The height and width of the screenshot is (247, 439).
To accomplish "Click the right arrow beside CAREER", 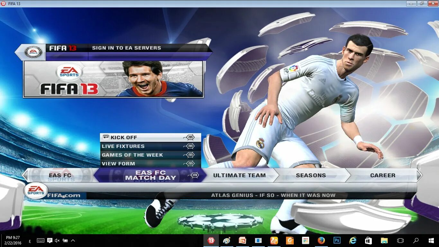I will tap(419, 176).
